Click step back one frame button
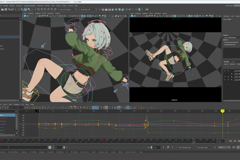Viewport: 240px width, 160px height. (x=235, y=141)
